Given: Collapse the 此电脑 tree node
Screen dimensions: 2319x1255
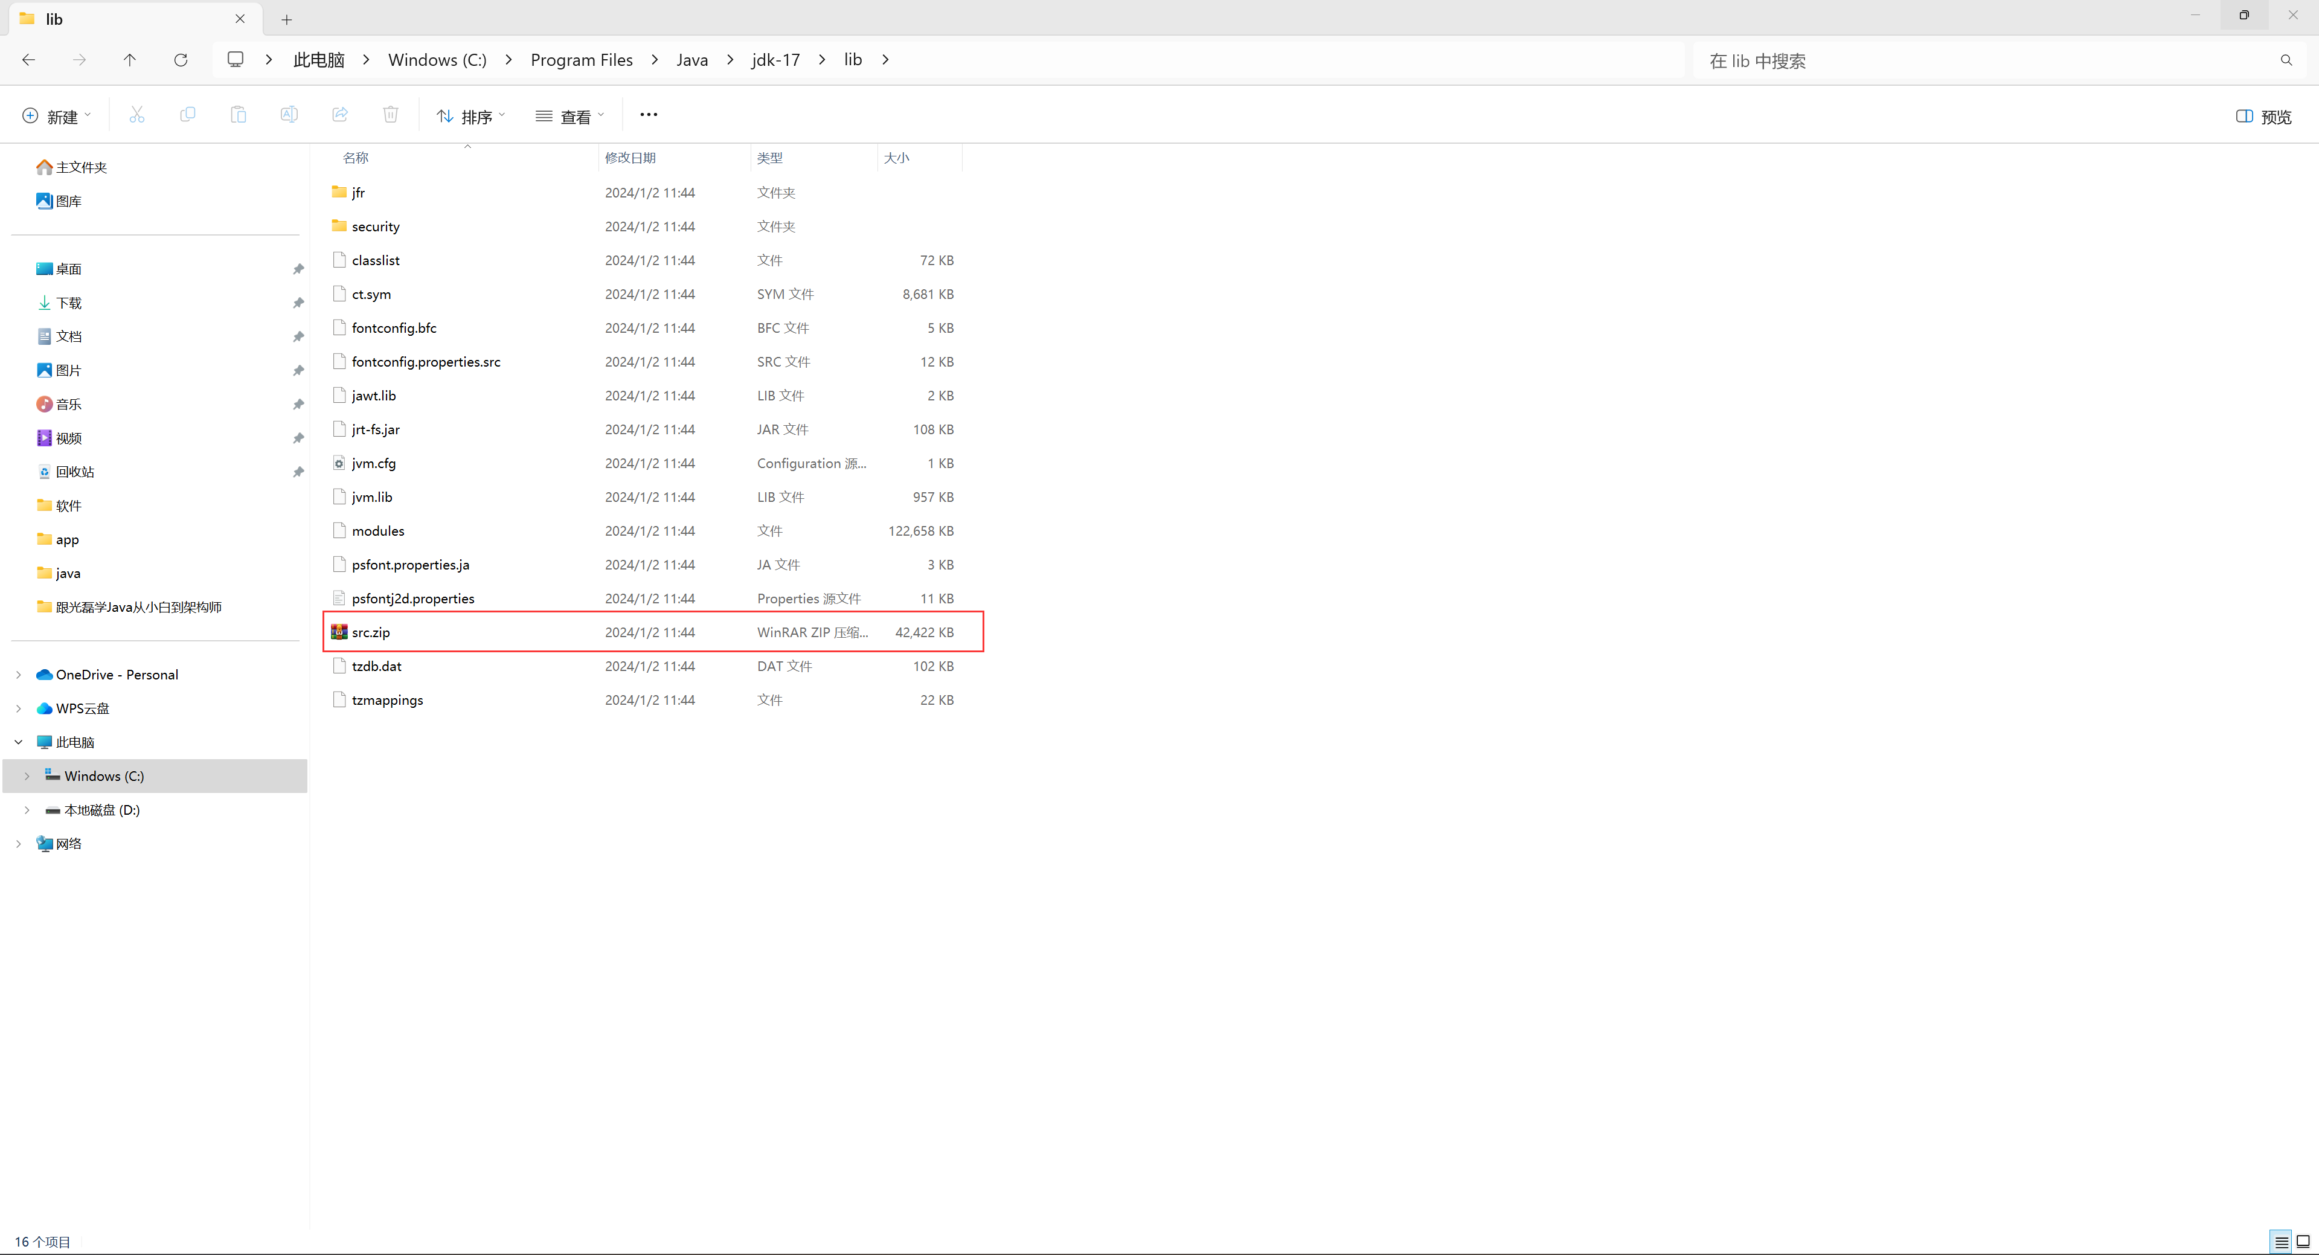Looking at the screenshot, I should pos(19,742).
